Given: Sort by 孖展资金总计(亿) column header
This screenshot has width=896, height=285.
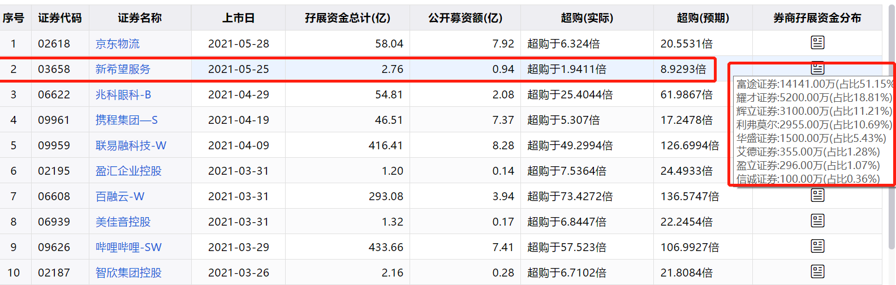Looking at the screenshot, I should pyautogui.click(x=347, y=18).
